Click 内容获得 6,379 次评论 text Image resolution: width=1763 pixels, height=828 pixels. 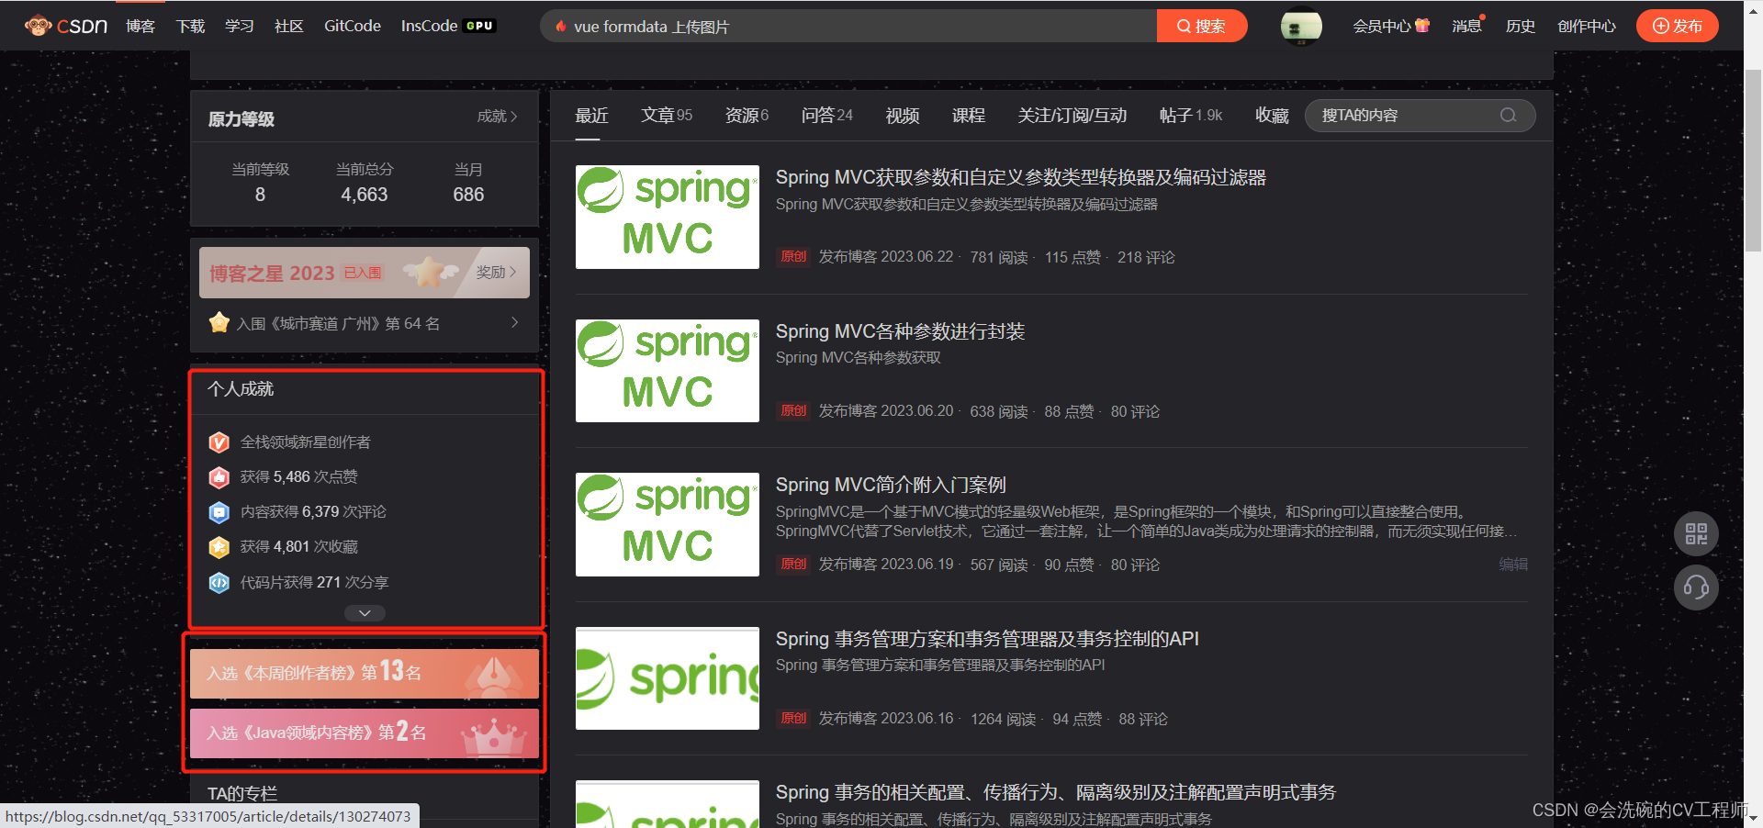tap(313, 512)
